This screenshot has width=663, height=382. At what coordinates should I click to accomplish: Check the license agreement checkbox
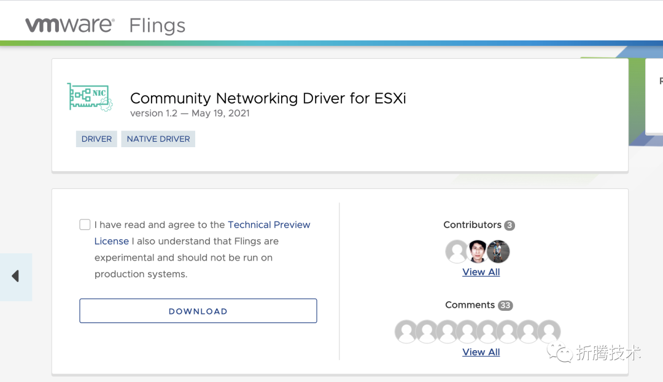click(85, 224)
